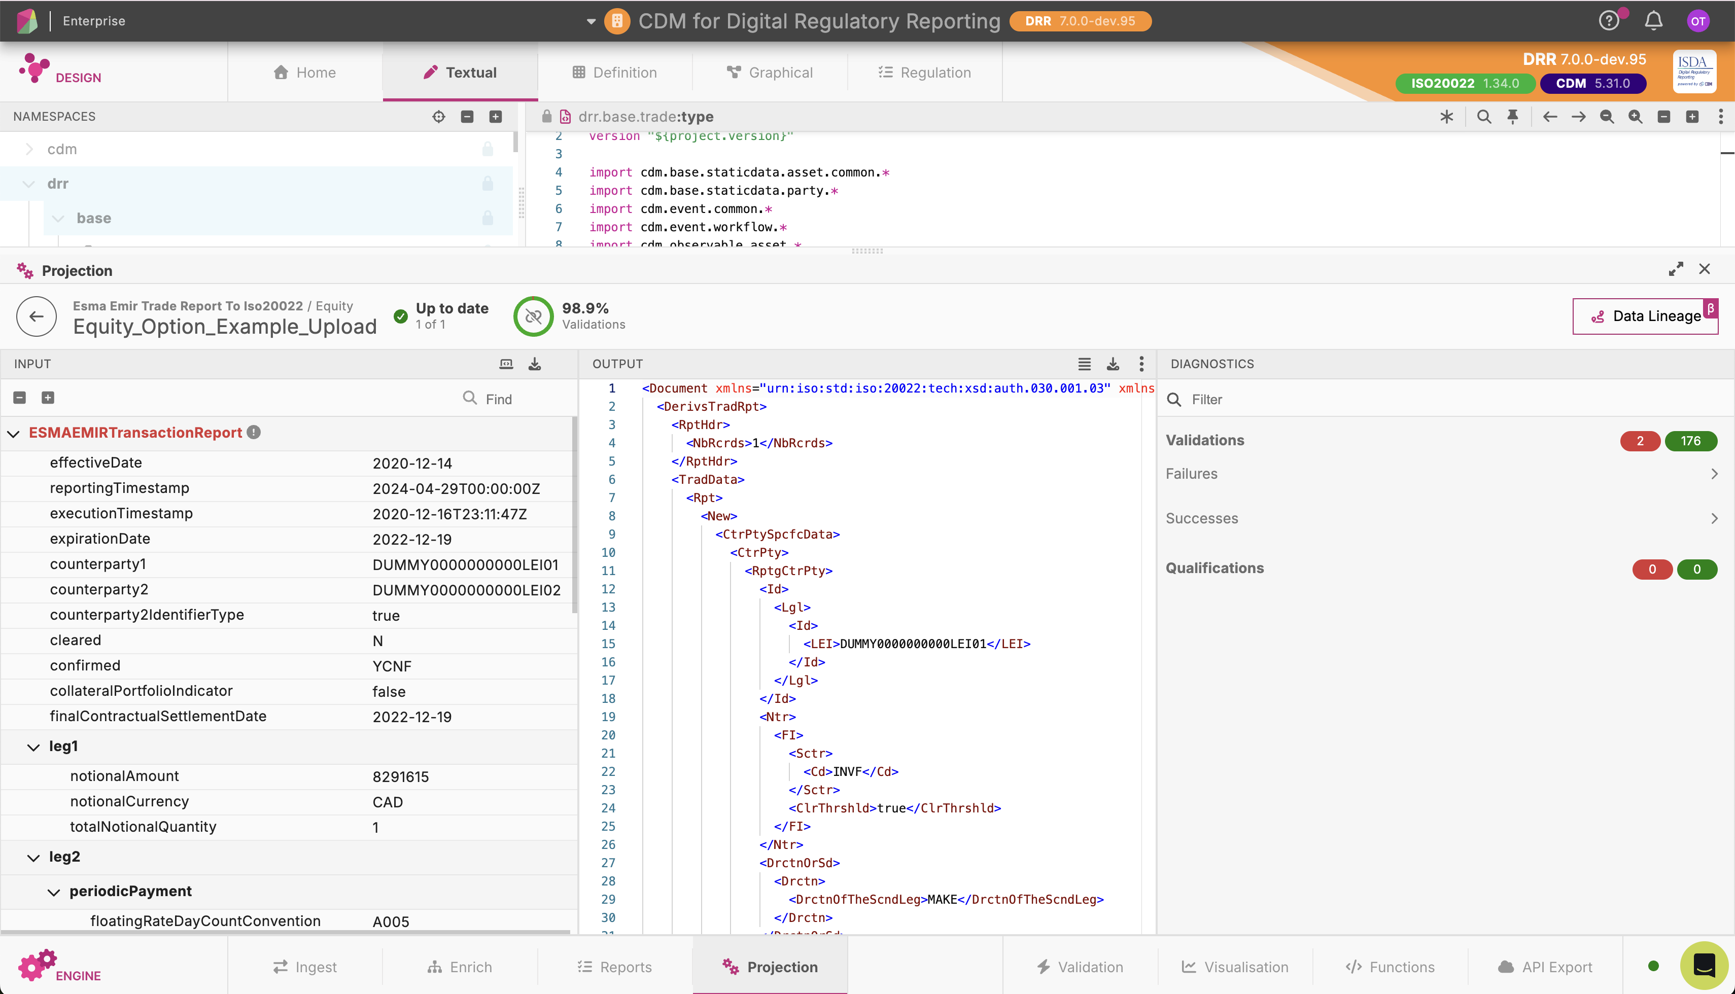
Task: Open the Graphical tab
Action: (x=770, y=73)
